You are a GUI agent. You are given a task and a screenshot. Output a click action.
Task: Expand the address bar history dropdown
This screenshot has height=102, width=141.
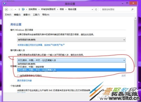(92, 10)
